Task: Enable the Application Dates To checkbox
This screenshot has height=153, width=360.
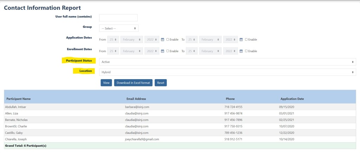Action: pos(246,40)
